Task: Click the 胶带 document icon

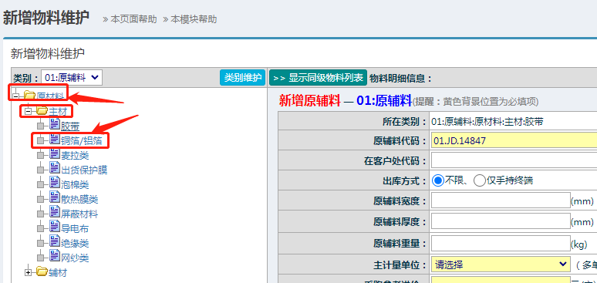Action: click(55, 125)
